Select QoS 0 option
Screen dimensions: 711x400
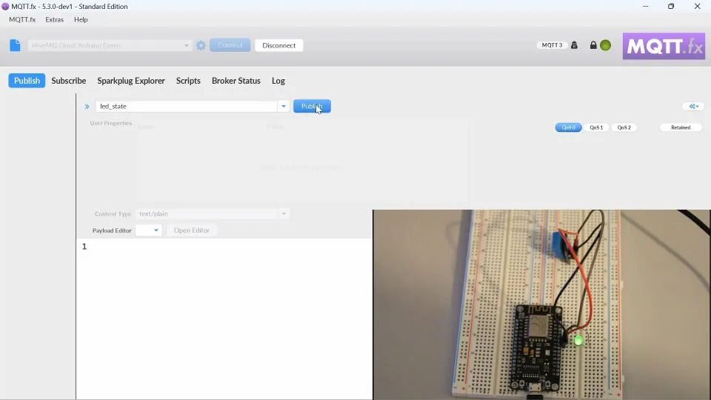[568, 127]
